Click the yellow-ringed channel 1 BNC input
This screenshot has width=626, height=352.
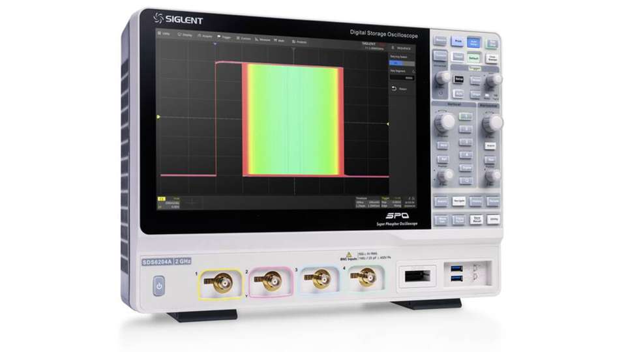(220, 283)
